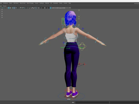Viewport: 139px width, 104px height.
Task: Click the exposure reset icon
Action: [x=39, y=8]
